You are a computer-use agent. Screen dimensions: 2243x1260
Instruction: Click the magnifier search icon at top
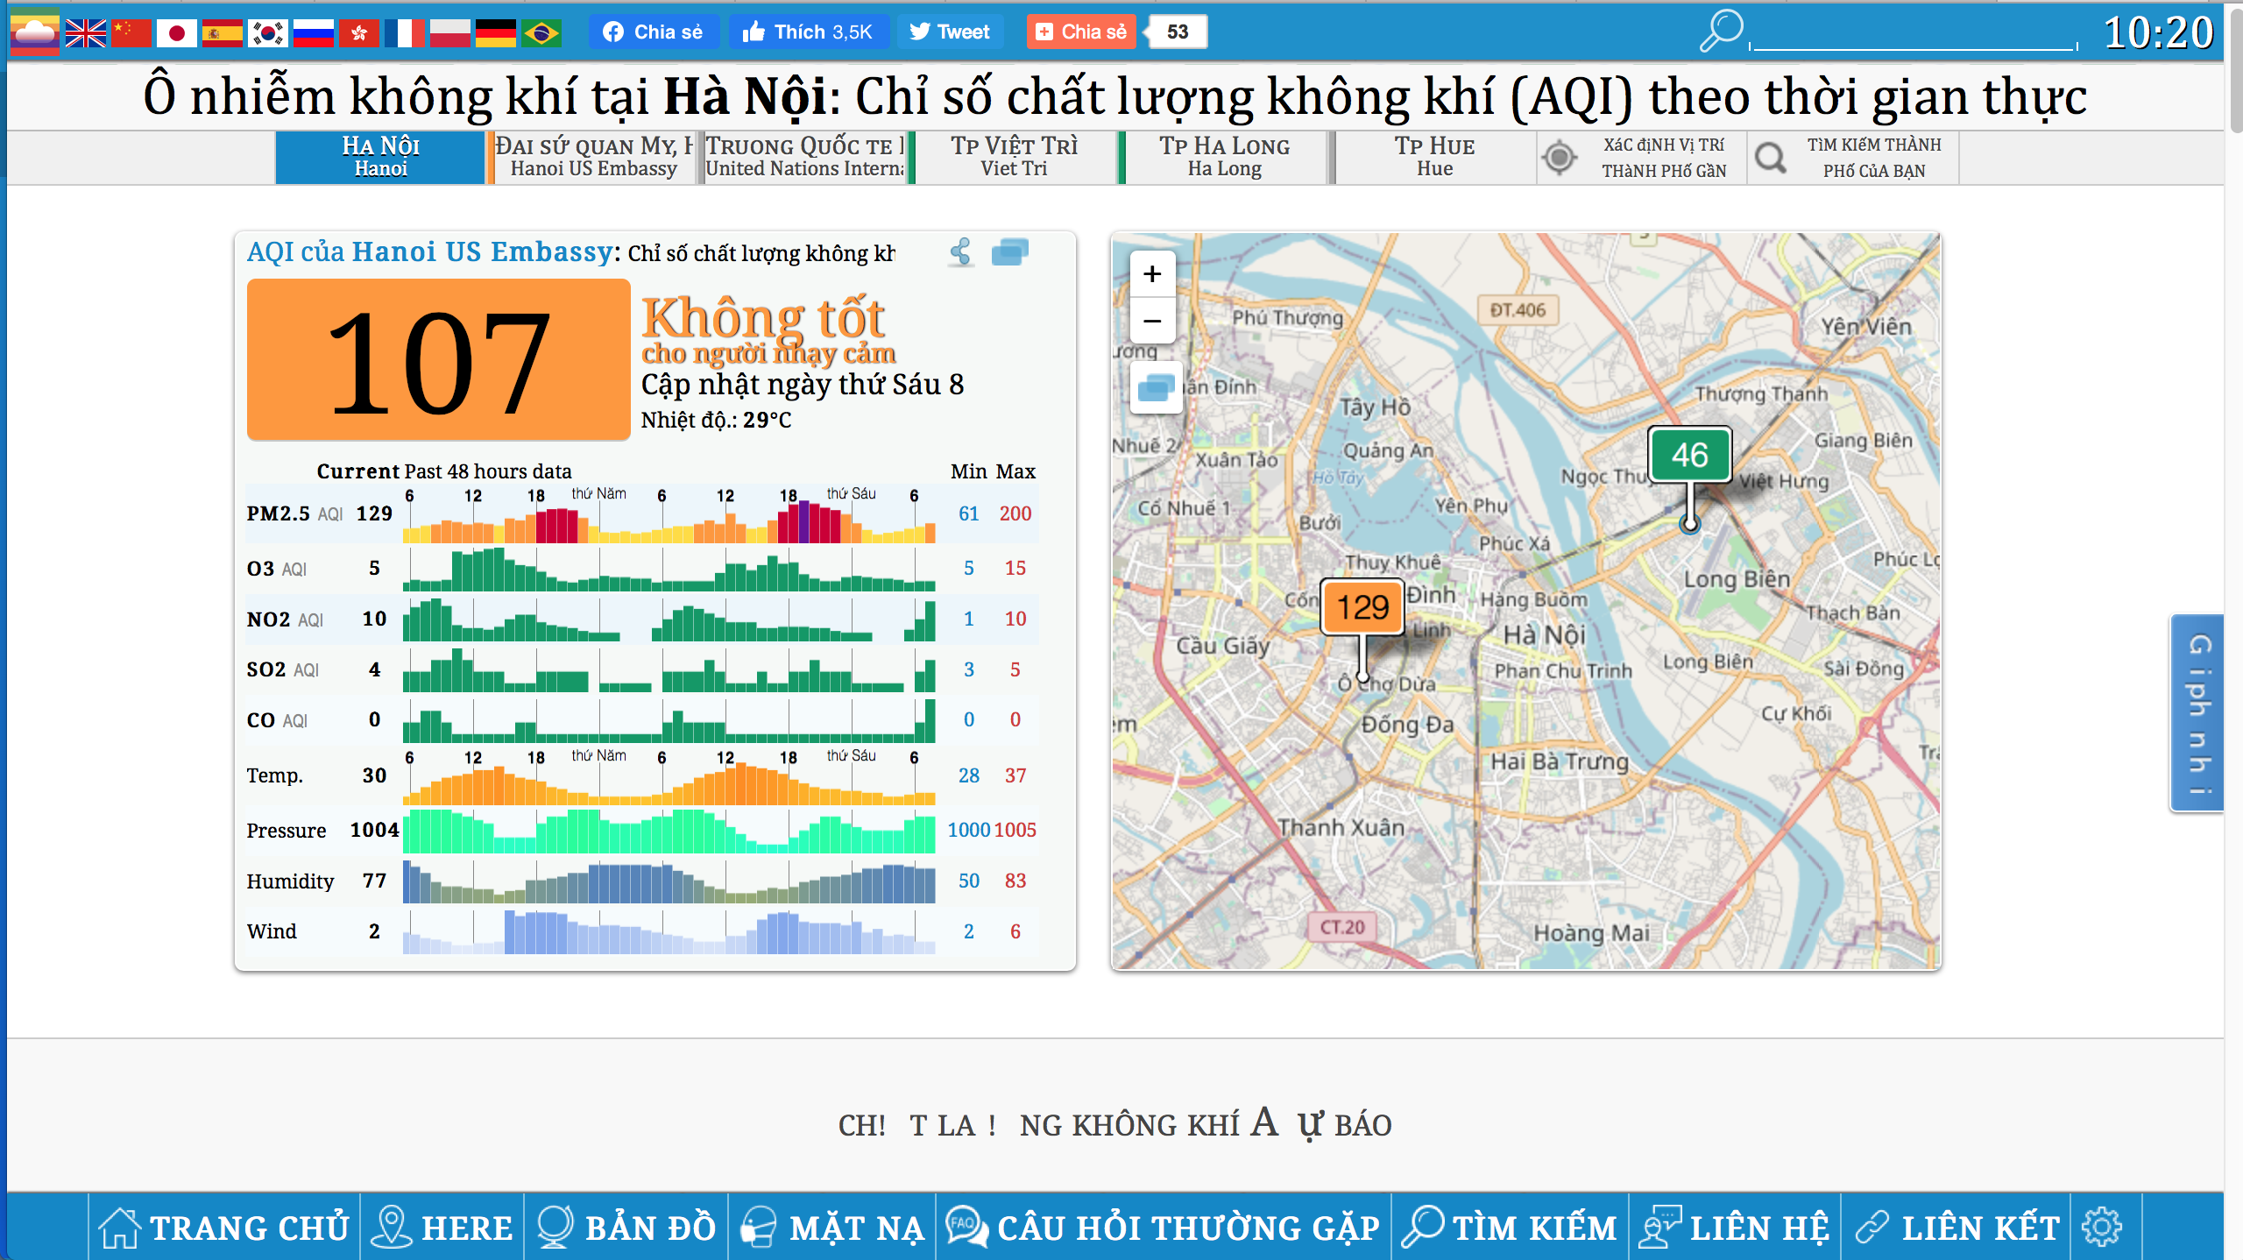[1721, 32]
